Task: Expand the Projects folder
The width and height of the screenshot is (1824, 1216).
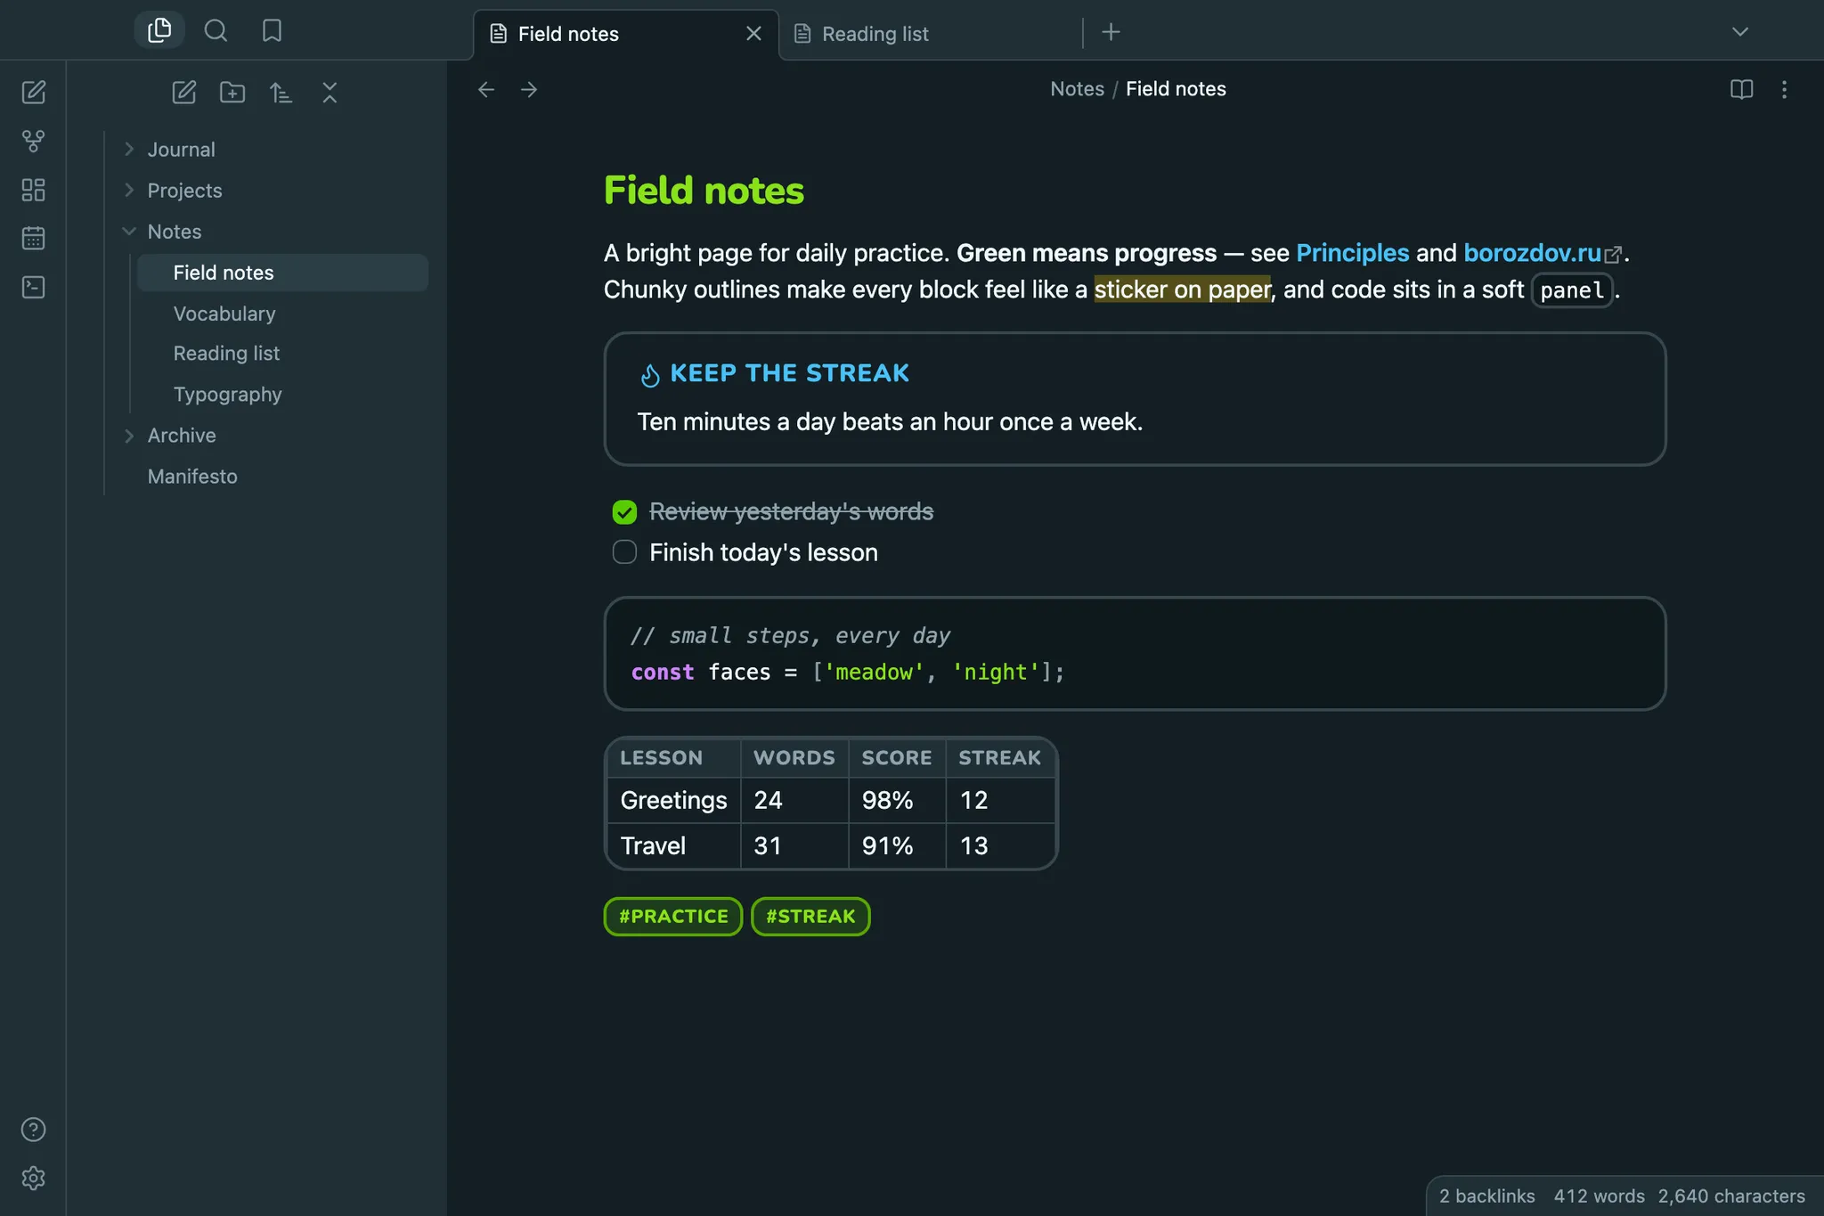Action: (129, 191)
